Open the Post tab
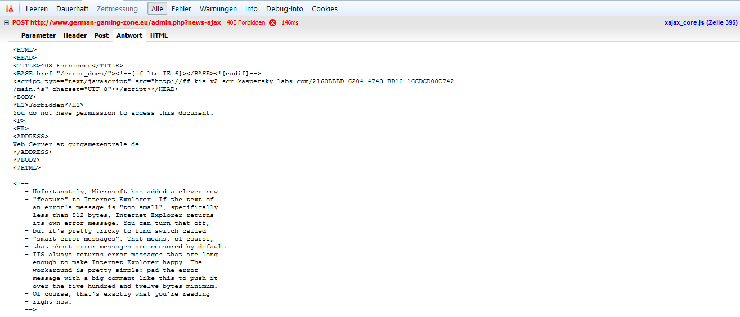Image resolution: width=740 pixels, height=317 pixels. (102, 35)
